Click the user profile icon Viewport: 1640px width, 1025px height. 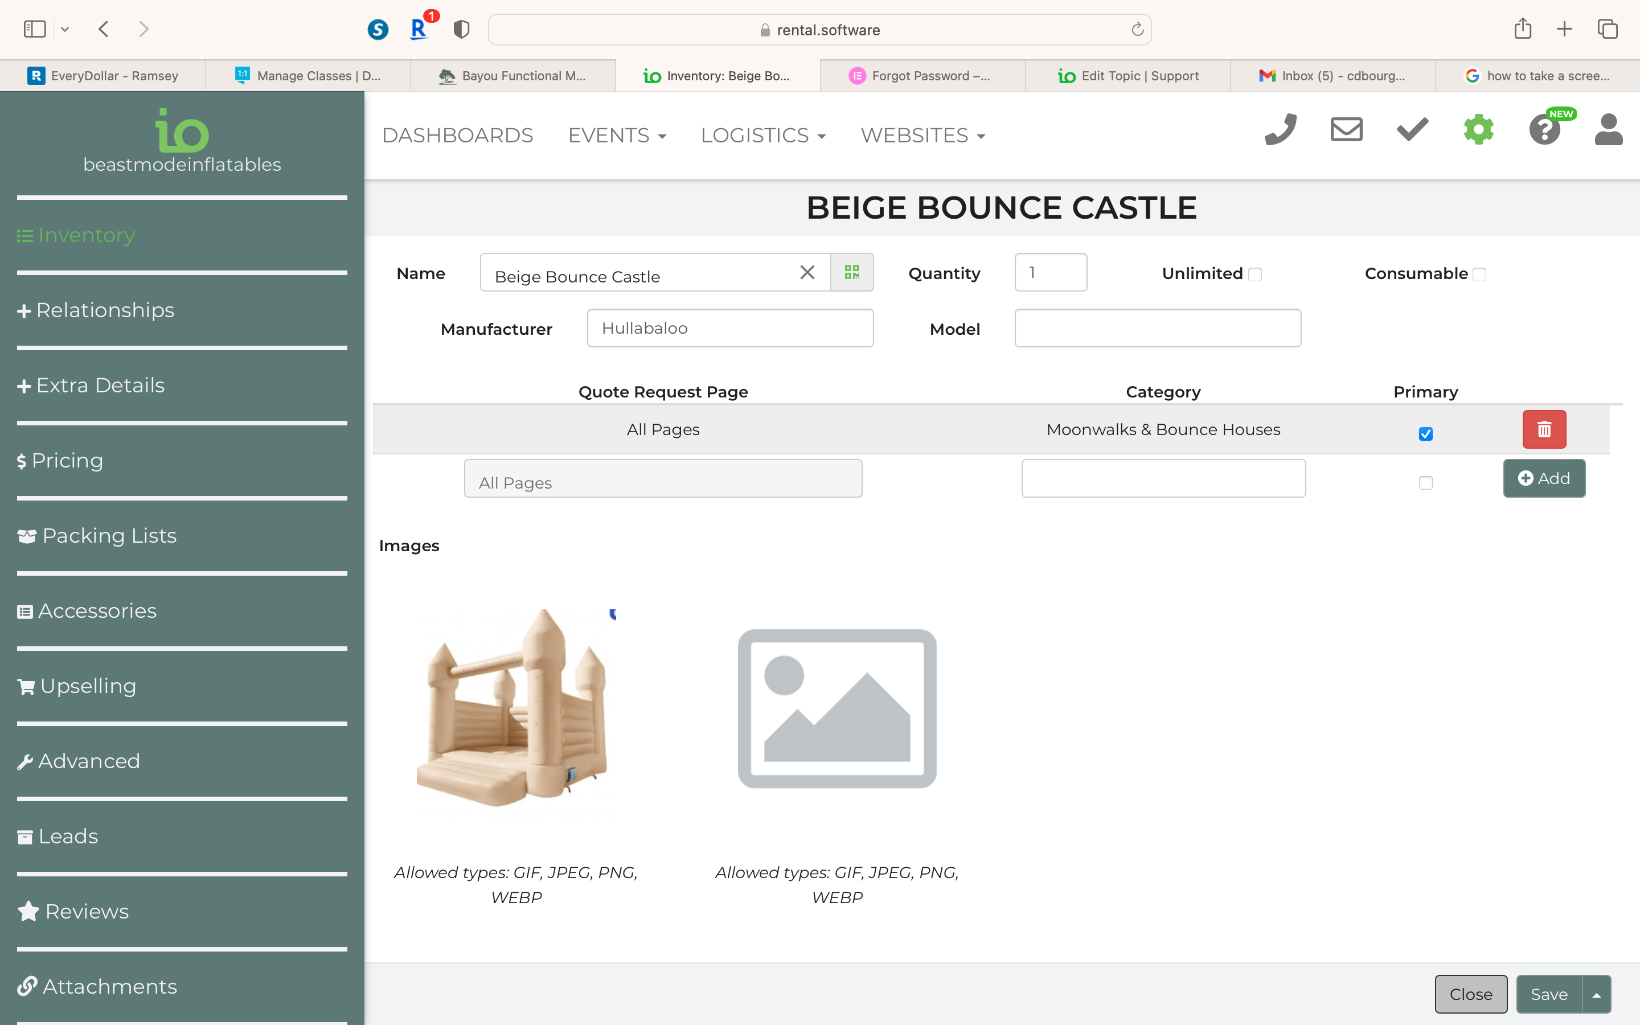point(1608,129)
